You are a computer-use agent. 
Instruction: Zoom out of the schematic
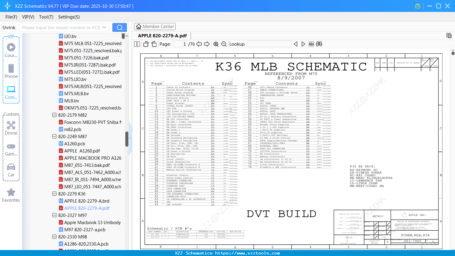click(x=224, y=44)
